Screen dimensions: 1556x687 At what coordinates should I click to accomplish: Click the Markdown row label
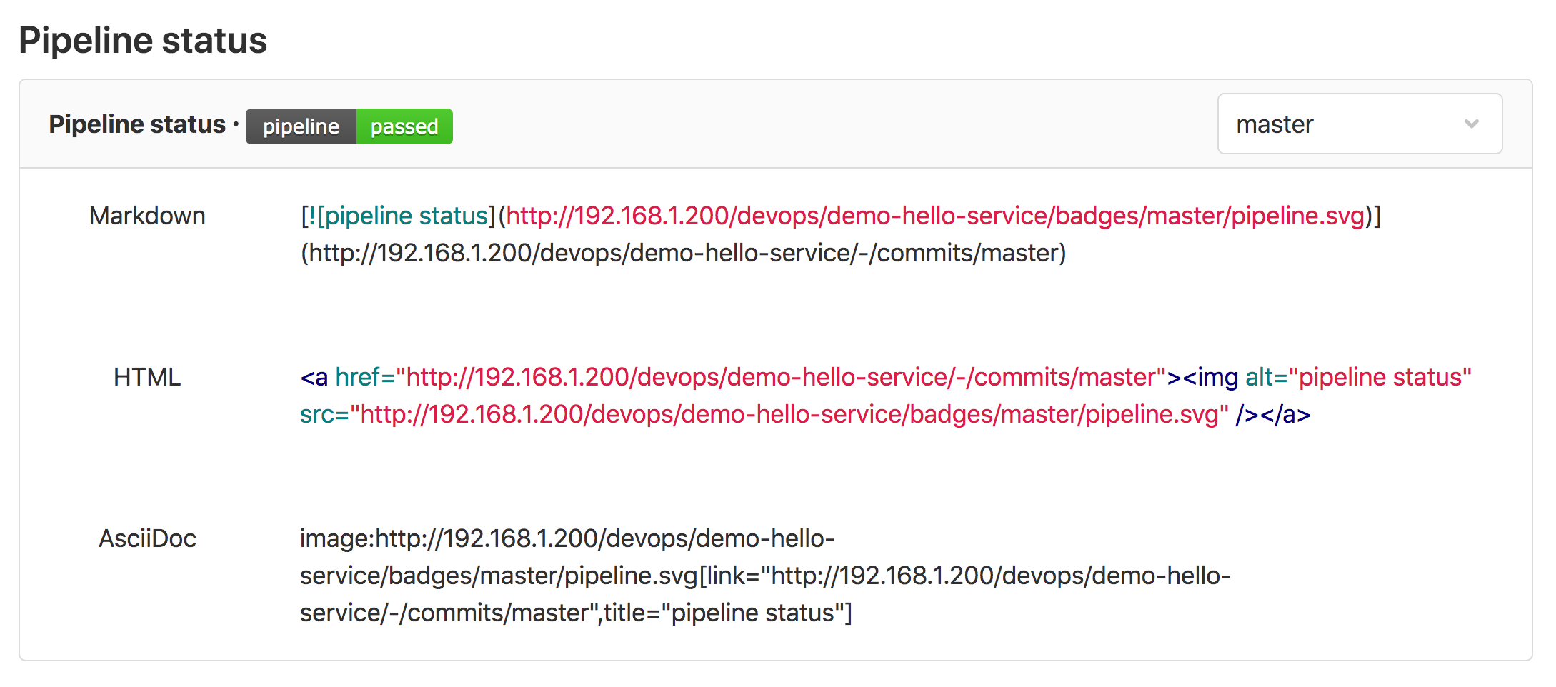[147, 216]
